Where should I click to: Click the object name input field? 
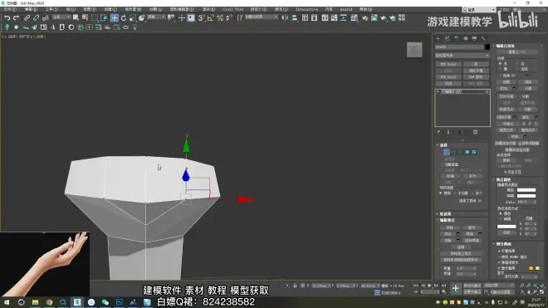[459, 46]
